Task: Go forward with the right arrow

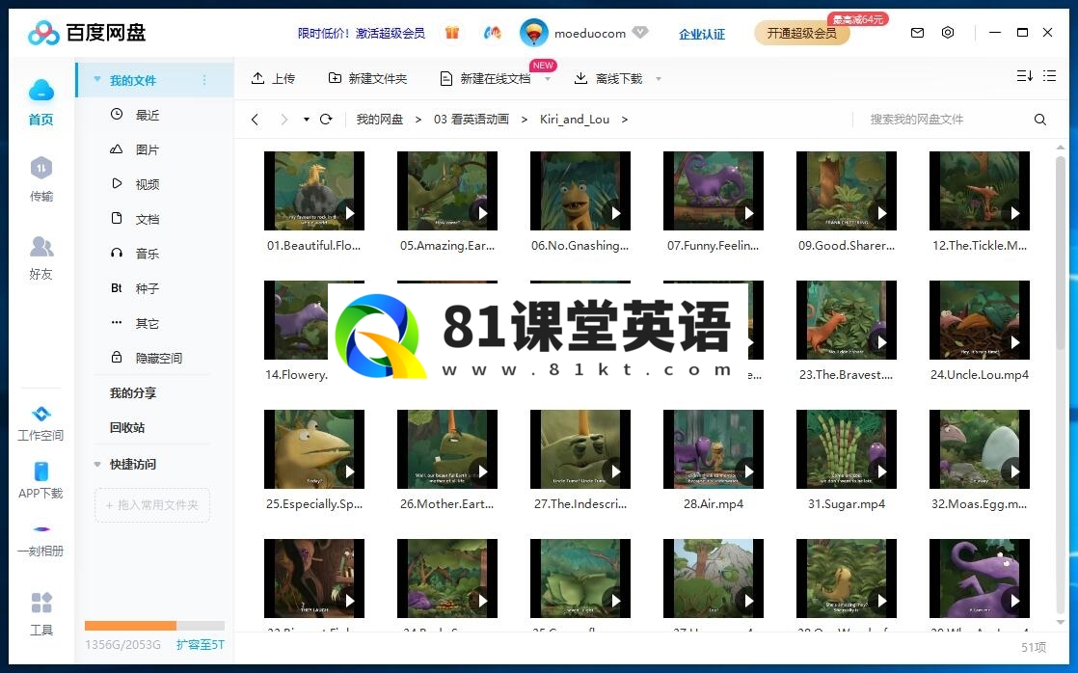Action: tap(283, 120)
